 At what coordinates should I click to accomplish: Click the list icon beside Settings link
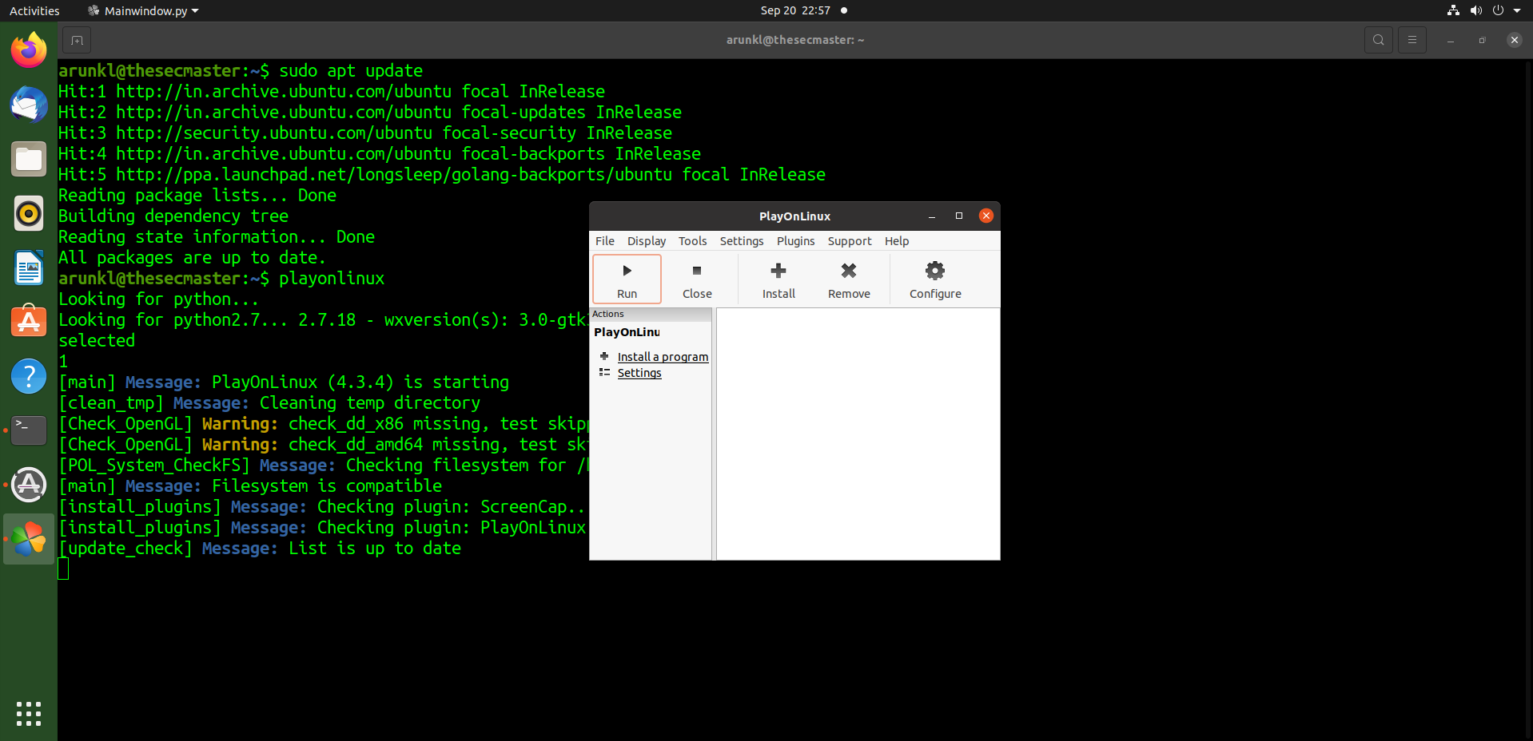coord(604,372)
